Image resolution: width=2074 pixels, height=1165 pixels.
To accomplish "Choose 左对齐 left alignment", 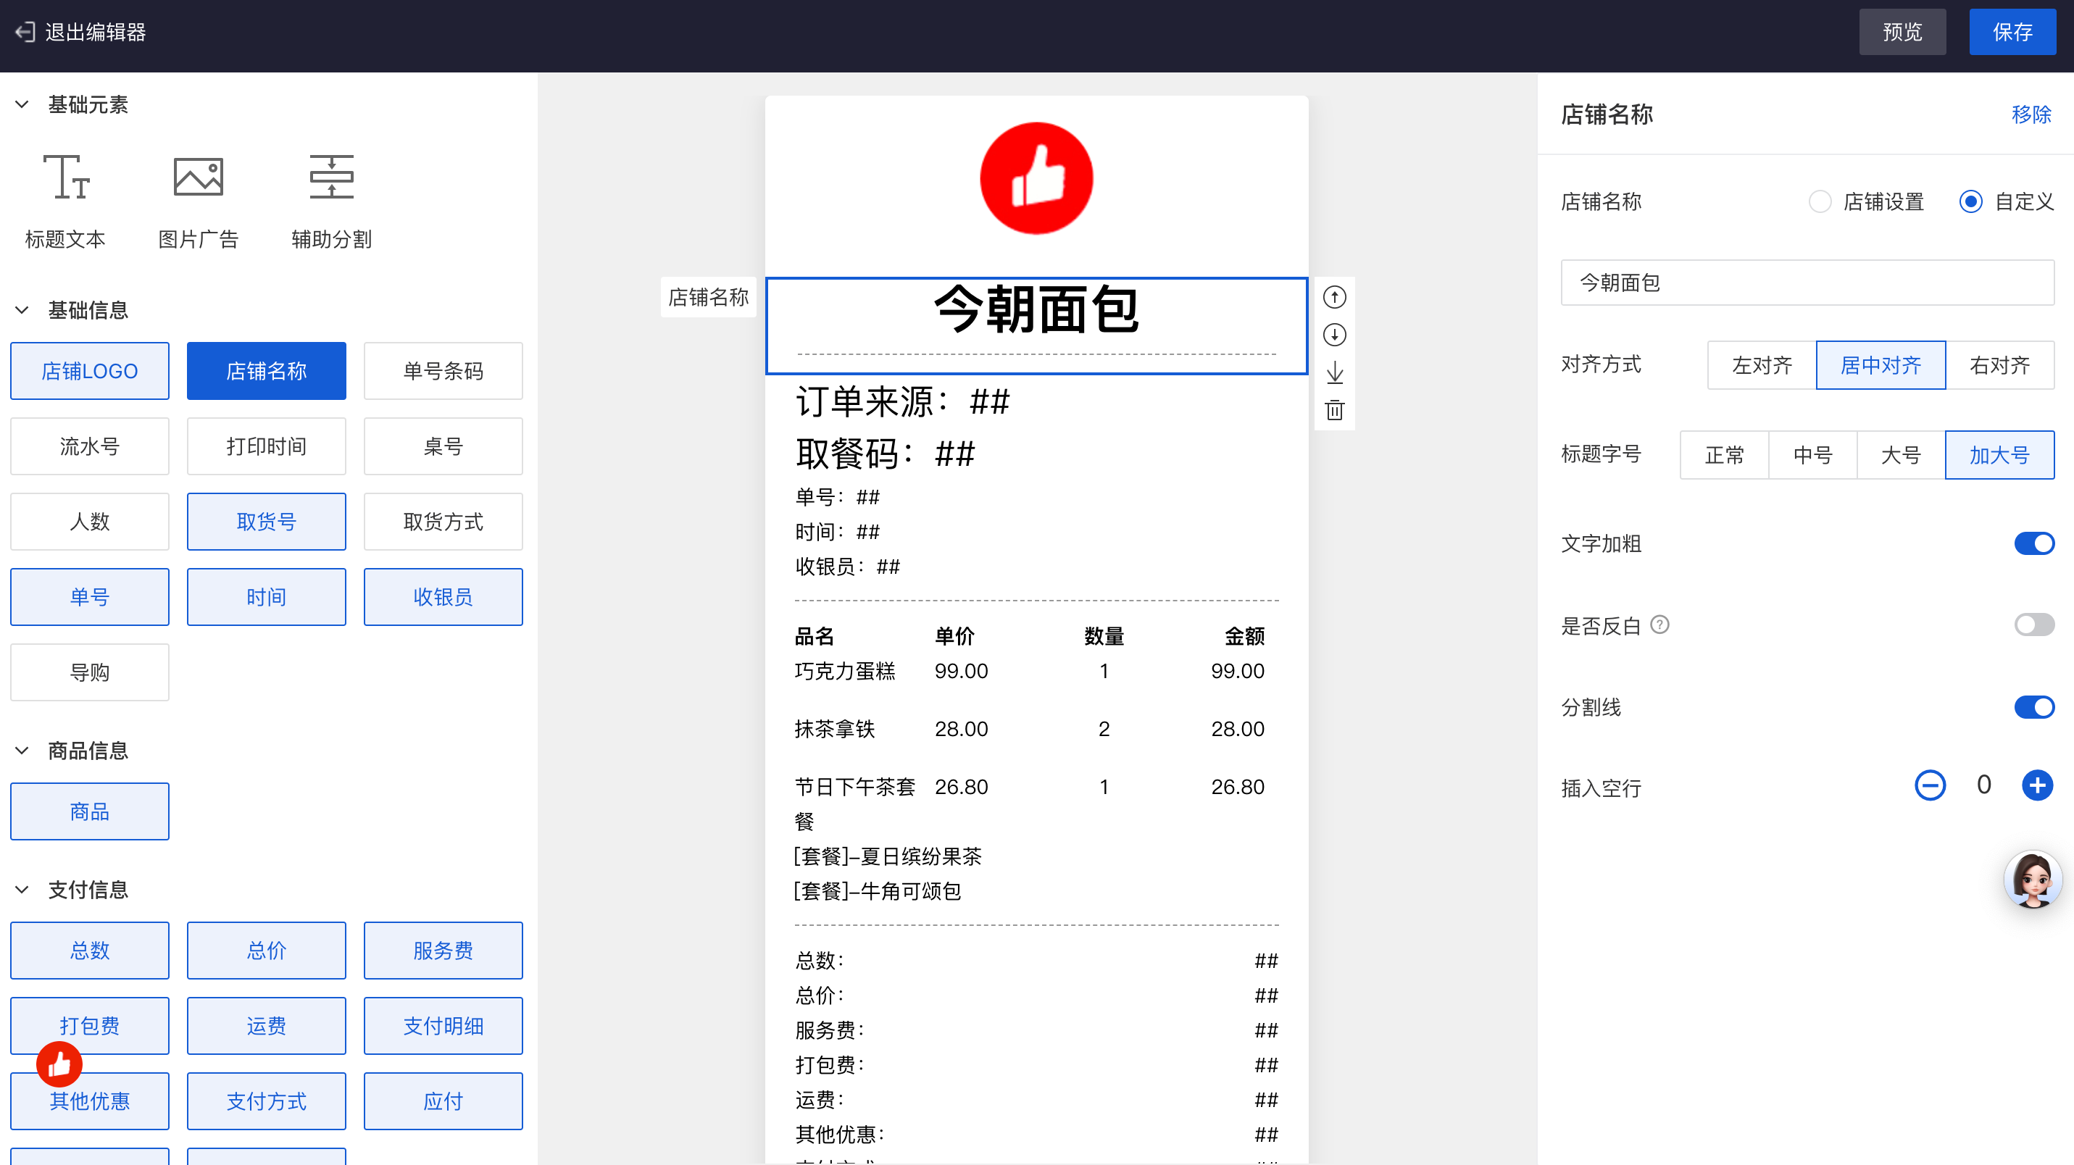I will tap(1762, 366).
